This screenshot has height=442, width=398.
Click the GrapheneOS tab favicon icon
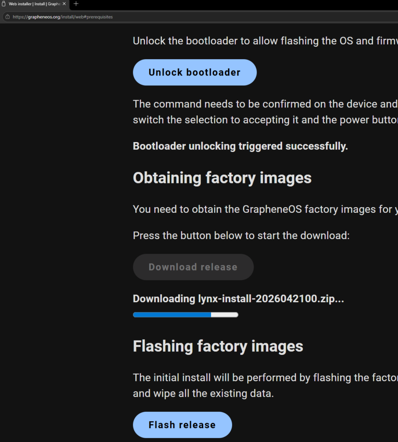click(x=4, y=4)
